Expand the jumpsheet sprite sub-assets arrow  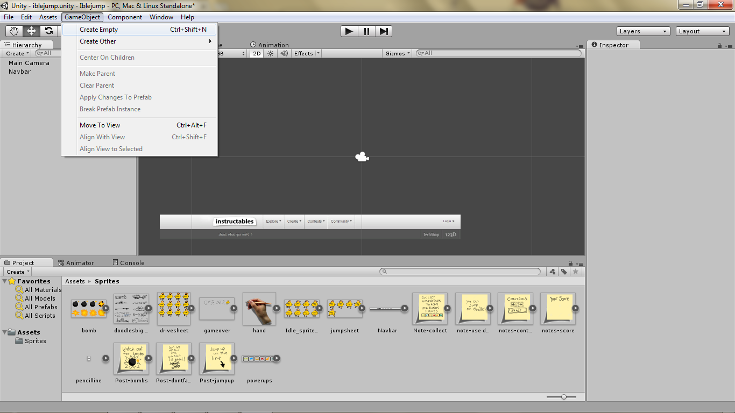[362, 309]
